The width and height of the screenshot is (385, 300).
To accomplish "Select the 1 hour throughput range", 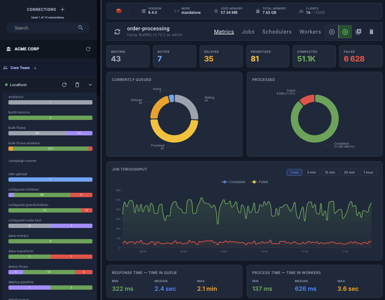I will point(368,172).
